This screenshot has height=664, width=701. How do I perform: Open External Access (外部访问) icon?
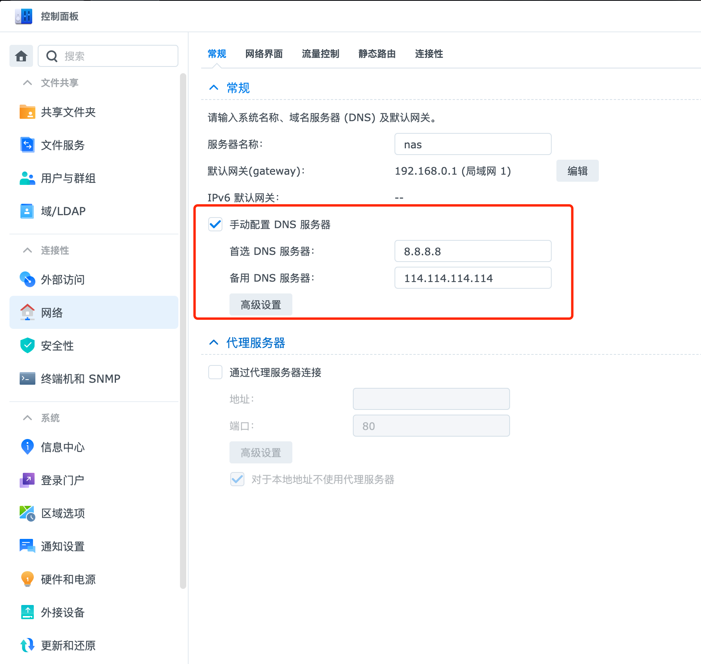pos(27,280)
